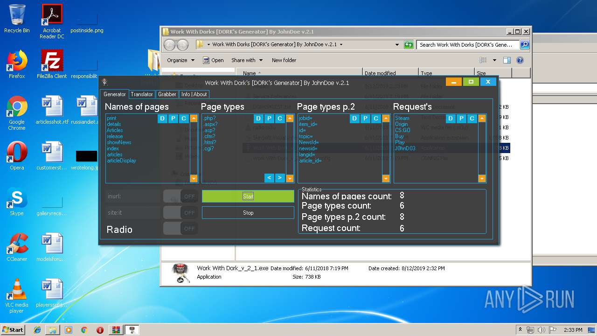Screen dimensions: 597x336
Task: Click D button in Request's list
Action: pyautogui.click(x=451, y=119)
